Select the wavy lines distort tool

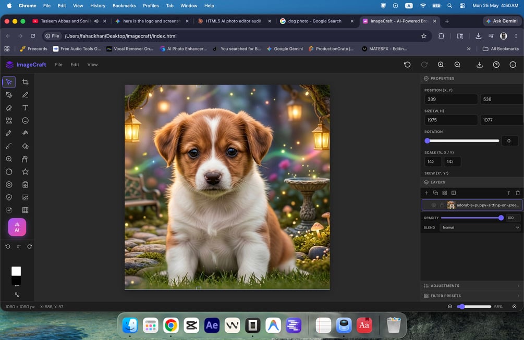click(x=25, y=197)
